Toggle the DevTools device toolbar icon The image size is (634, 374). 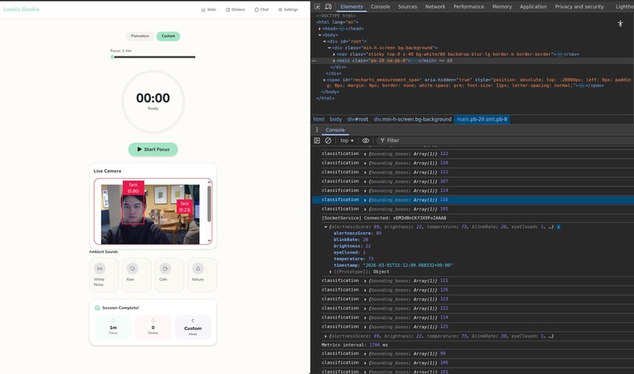(328, 6)
